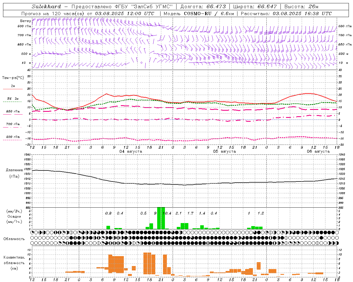Click the pink dotted 500 гПа temperature legend line

pyautogui.click(x=12, y=140)
